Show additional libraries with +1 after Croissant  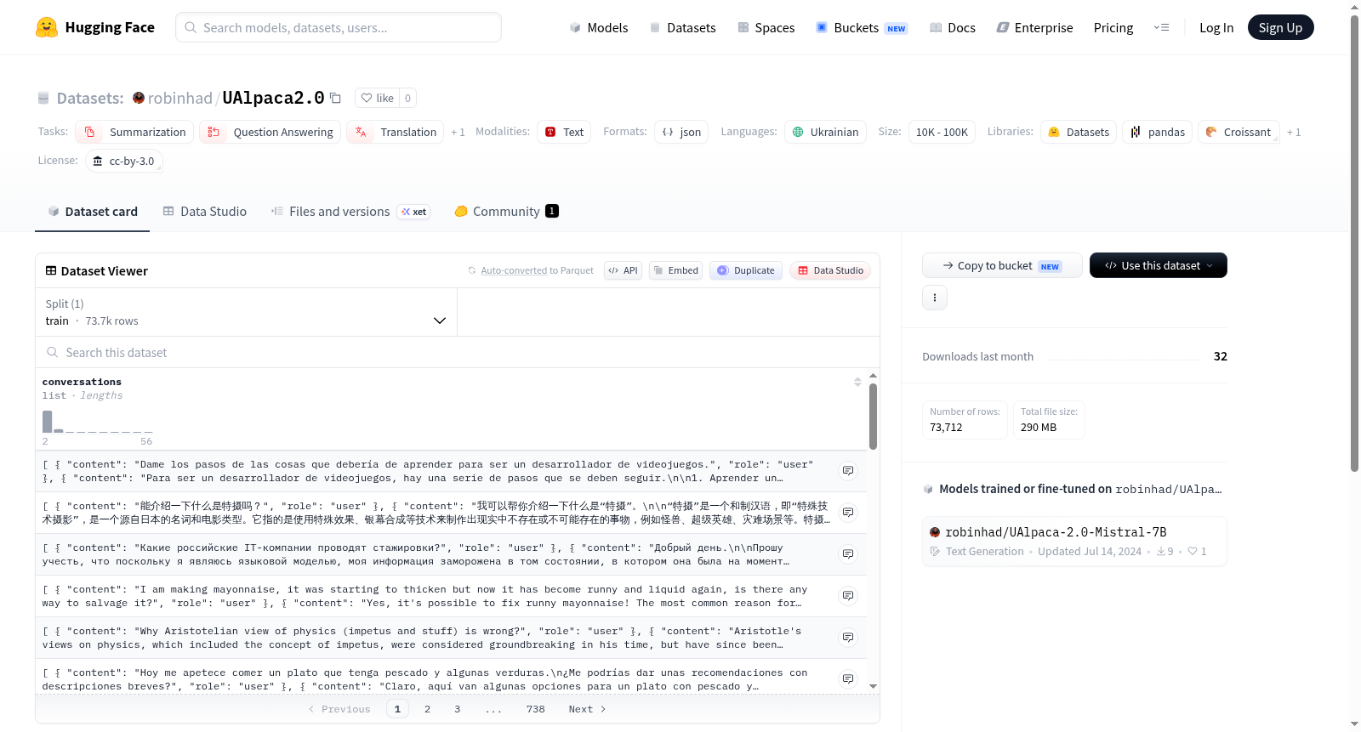[x=1294, y=132]
